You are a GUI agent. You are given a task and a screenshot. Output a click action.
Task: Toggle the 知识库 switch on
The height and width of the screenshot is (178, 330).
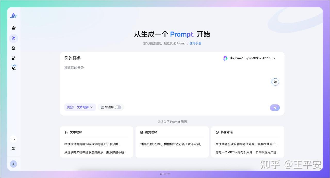(x=118, y=107)
